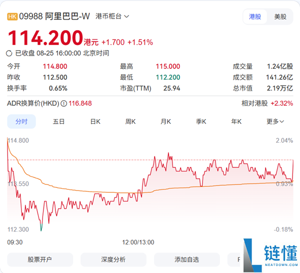Click the 成交额 value 141.26亿
Viewport: 300px width, 273px height.
tap(279, 78)
